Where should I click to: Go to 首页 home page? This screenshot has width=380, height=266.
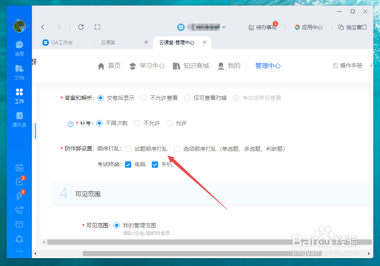[x=109, y=66]
